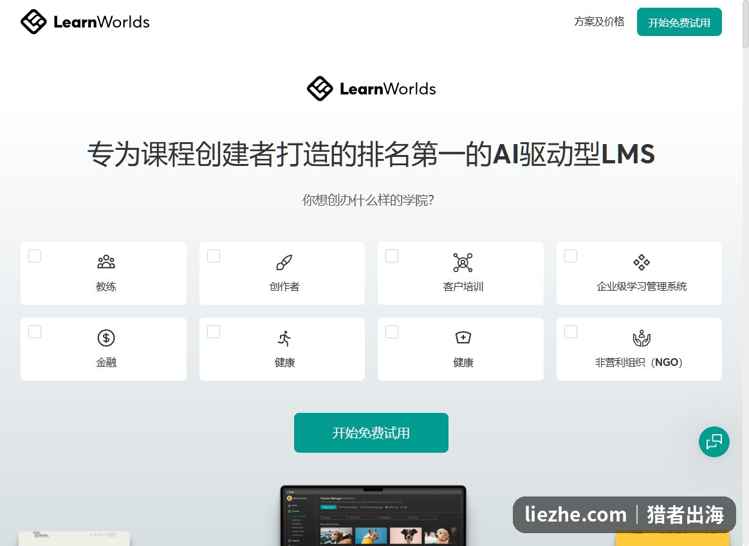Open the 方案及价格 link
Viewport: 749px width, 546px height.
599,21
